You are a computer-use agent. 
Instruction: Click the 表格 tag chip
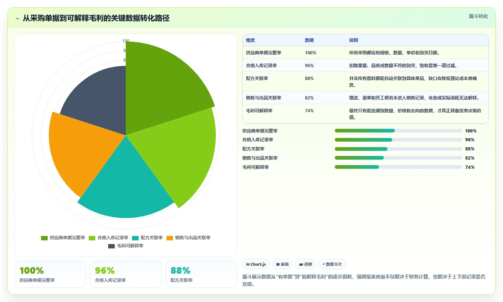point(282,264)
